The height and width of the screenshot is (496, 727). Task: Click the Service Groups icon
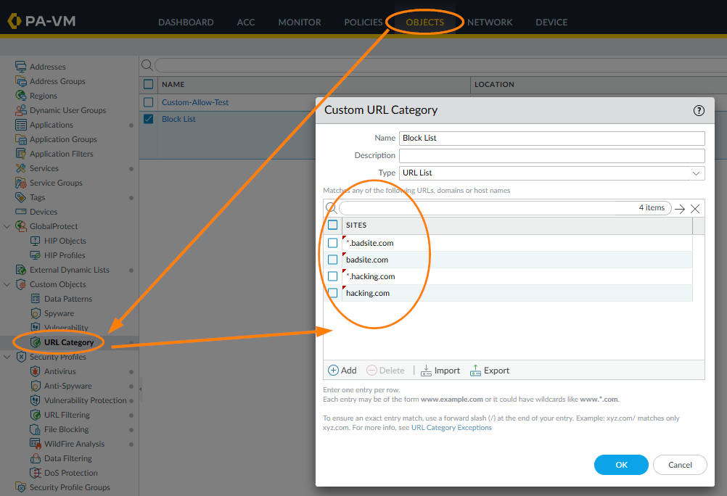(x=20, y=183)
